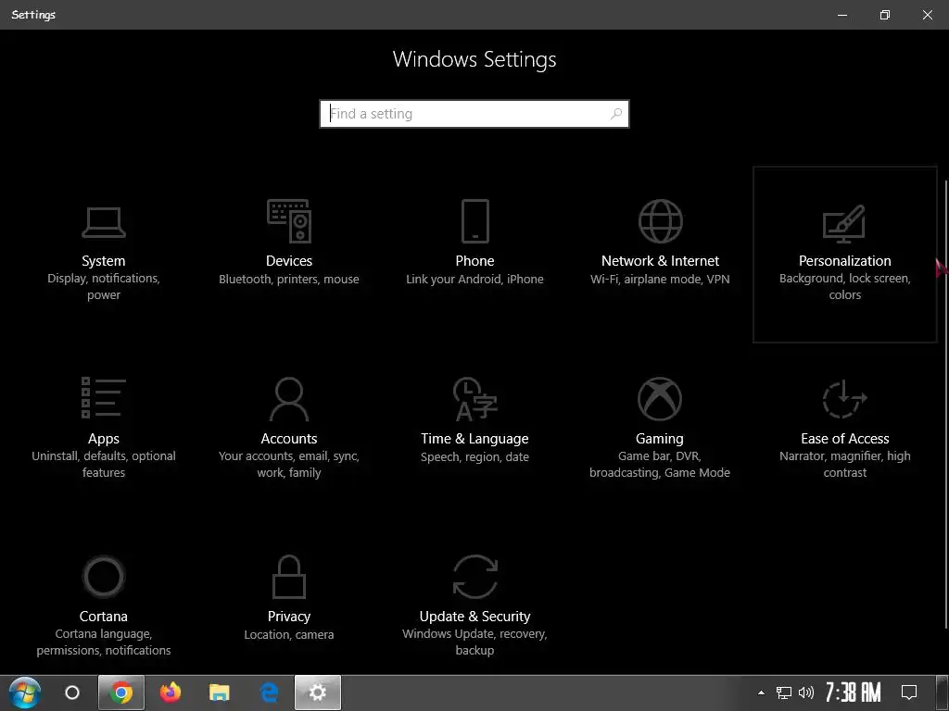This screenshot has height=711, width=949.
Task: Click "Narrator, magnifier, high contrast" text
Action: click(x=845, y=465)
